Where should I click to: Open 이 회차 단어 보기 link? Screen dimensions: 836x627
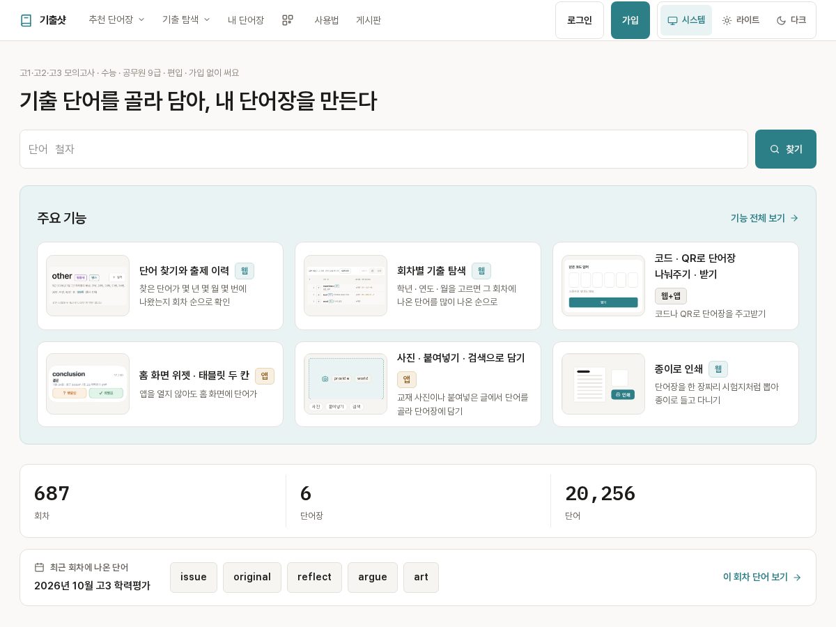762,577
